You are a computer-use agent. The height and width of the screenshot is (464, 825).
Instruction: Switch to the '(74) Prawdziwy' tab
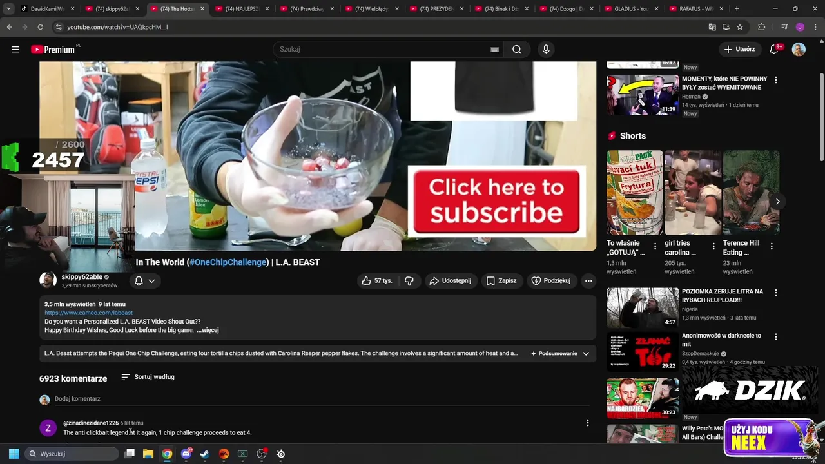pyautogui.click(x=307, y=9)
